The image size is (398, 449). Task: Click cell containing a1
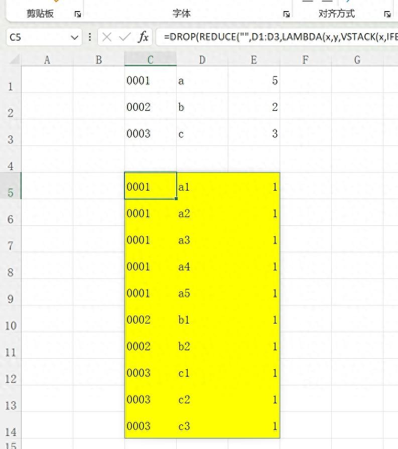point(202,186)
